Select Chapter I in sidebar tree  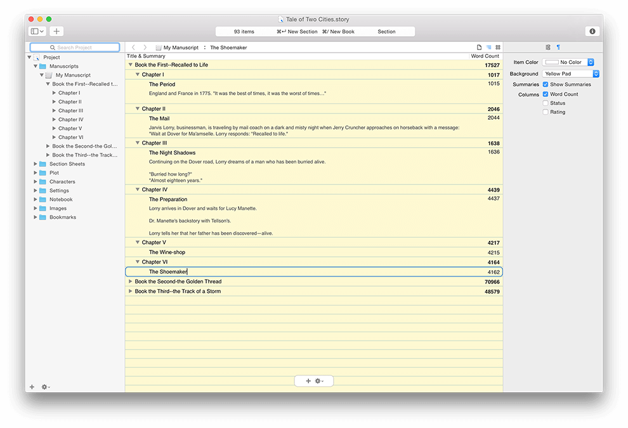coord(69,93)
